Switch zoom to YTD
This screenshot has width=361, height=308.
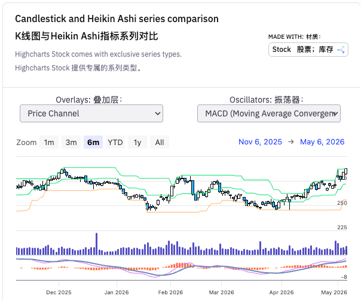tap(115, 142)
